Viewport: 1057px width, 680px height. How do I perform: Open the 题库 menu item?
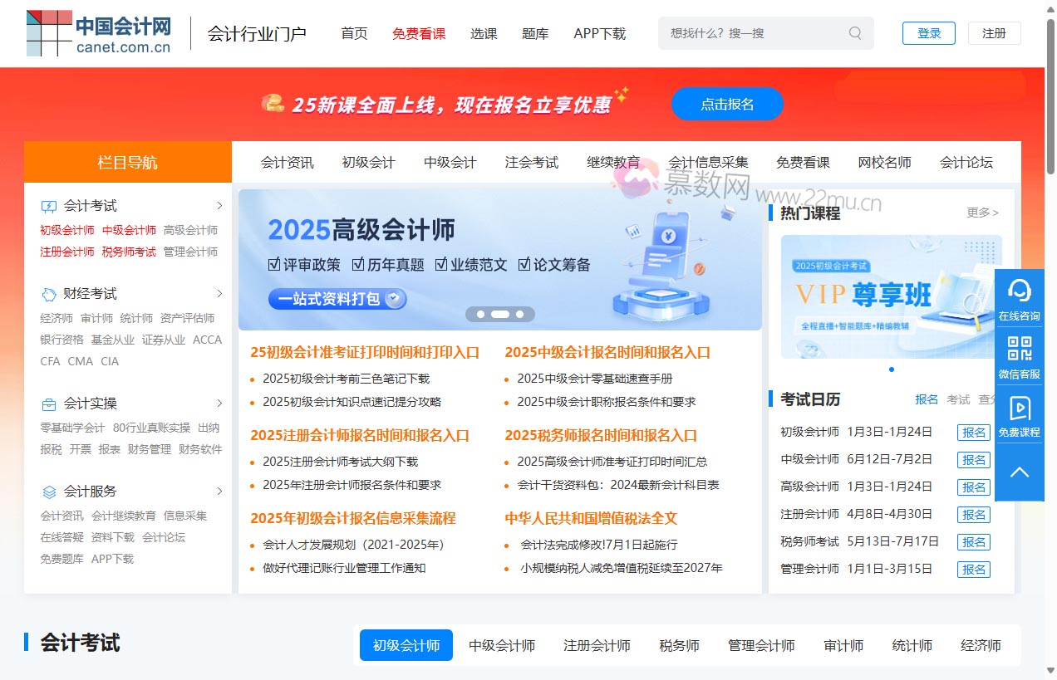(535, 33)
